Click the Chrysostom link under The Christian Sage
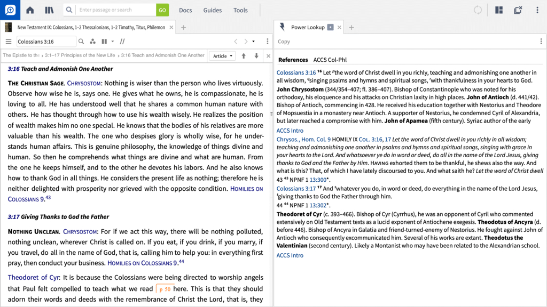547x307 pixels. pyautogui.click(x=84, y=83)
